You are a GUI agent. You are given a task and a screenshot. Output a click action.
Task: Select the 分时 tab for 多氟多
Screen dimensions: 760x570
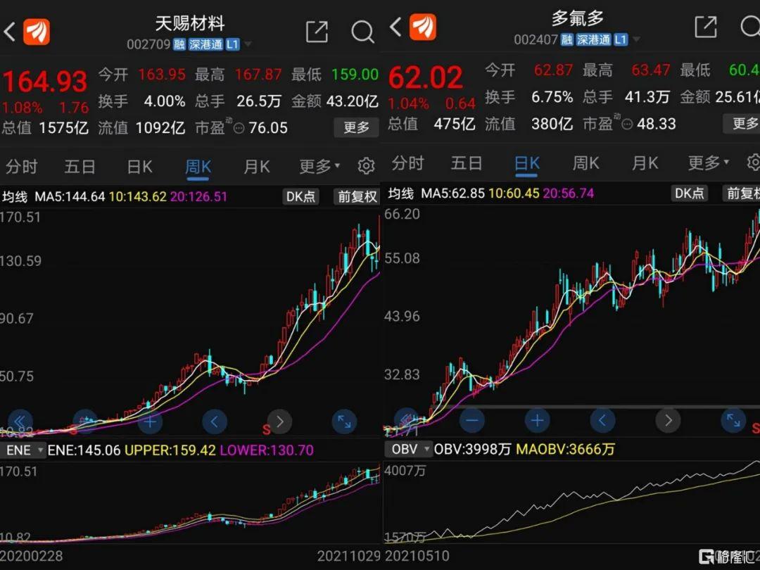408,163
